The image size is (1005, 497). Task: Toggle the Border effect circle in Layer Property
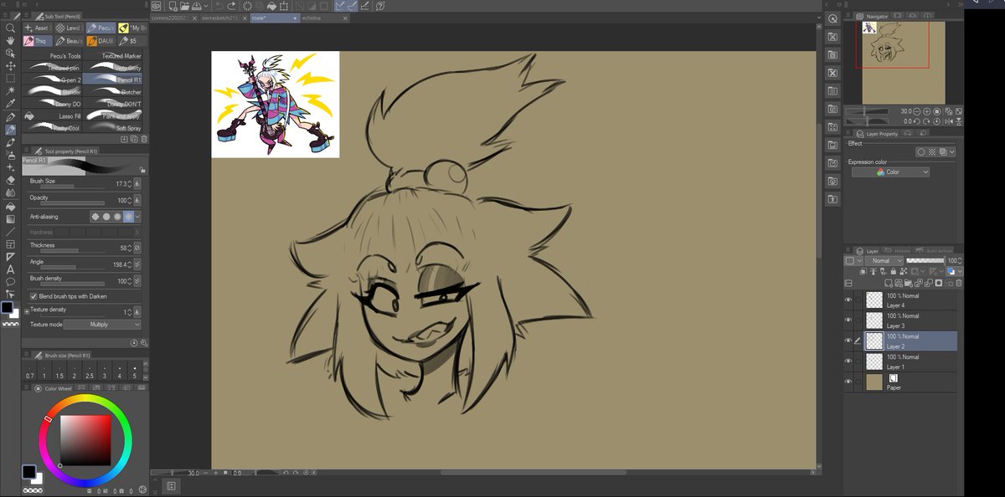(920, 152)
